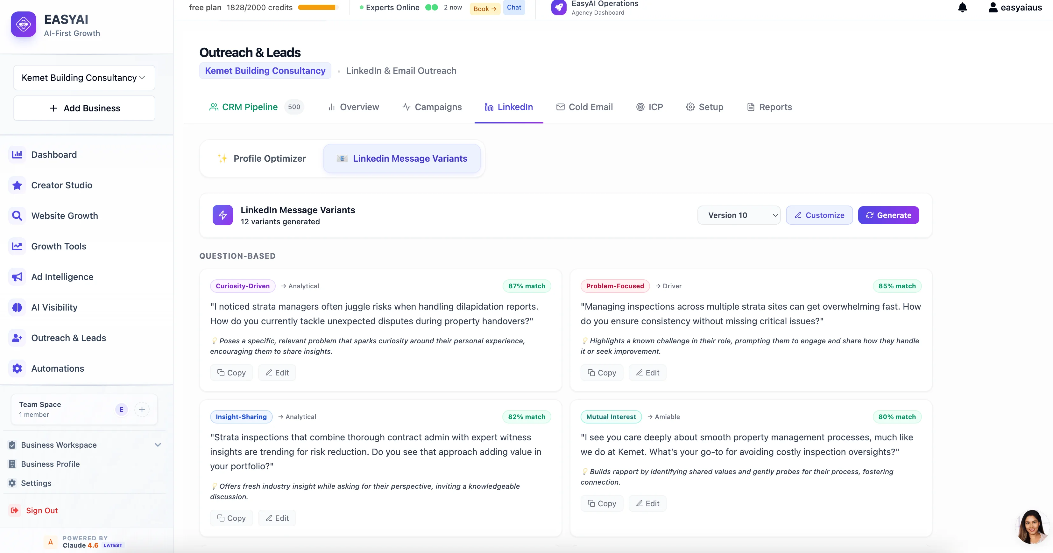Open AI Visibility section
This screenshot has width=1053, height=553.
coord(54,307)
